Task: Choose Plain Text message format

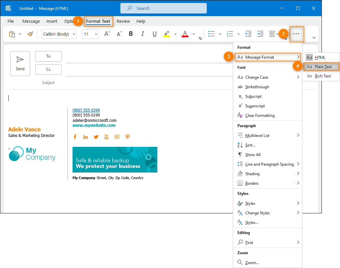Action: (x=321, y=67)
